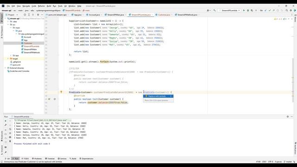Click master Git branch in status bar
This screenshot has width=297, height=167.
(288, 162)
